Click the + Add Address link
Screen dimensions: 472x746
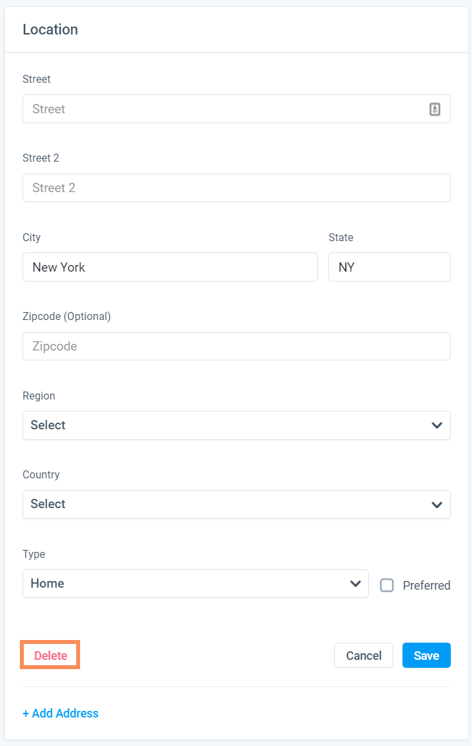point(60,713)
